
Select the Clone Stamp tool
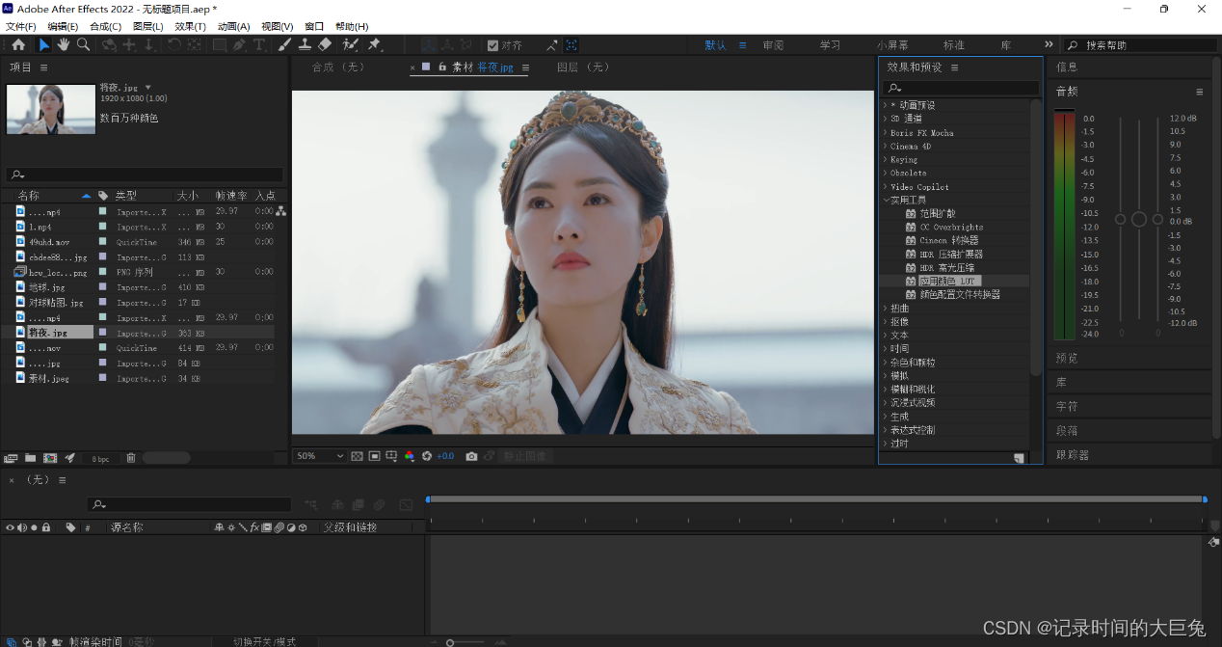(305, 44)
